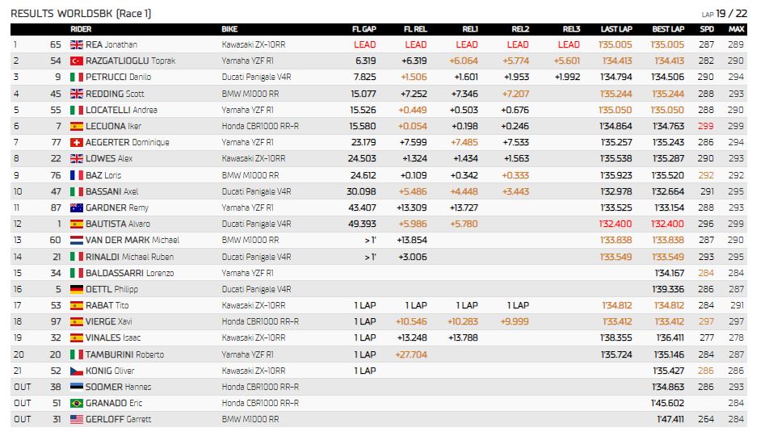Screen dimensions: 765x436
Task: Select rider name VAN DER MARK Michael
Action: [132, 240]
